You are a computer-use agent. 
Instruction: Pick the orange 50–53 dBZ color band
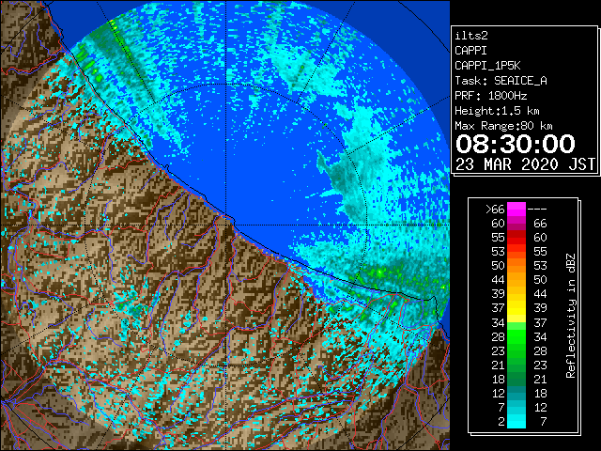tap(516, 265)
